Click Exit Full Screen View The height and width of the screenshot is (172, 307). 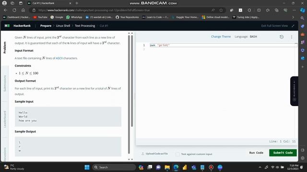point(274,26)
